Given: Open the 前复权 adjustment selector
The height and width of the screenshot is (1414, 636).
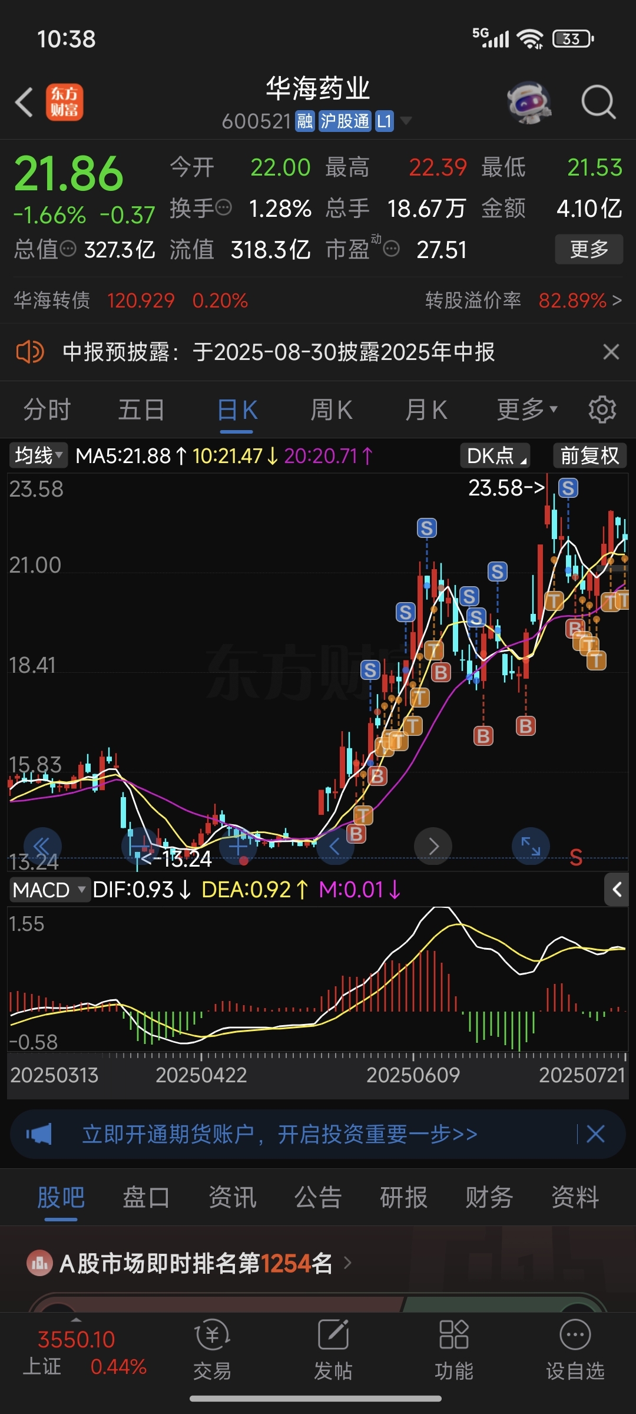Looking at the screenshot, I should 589,455.
